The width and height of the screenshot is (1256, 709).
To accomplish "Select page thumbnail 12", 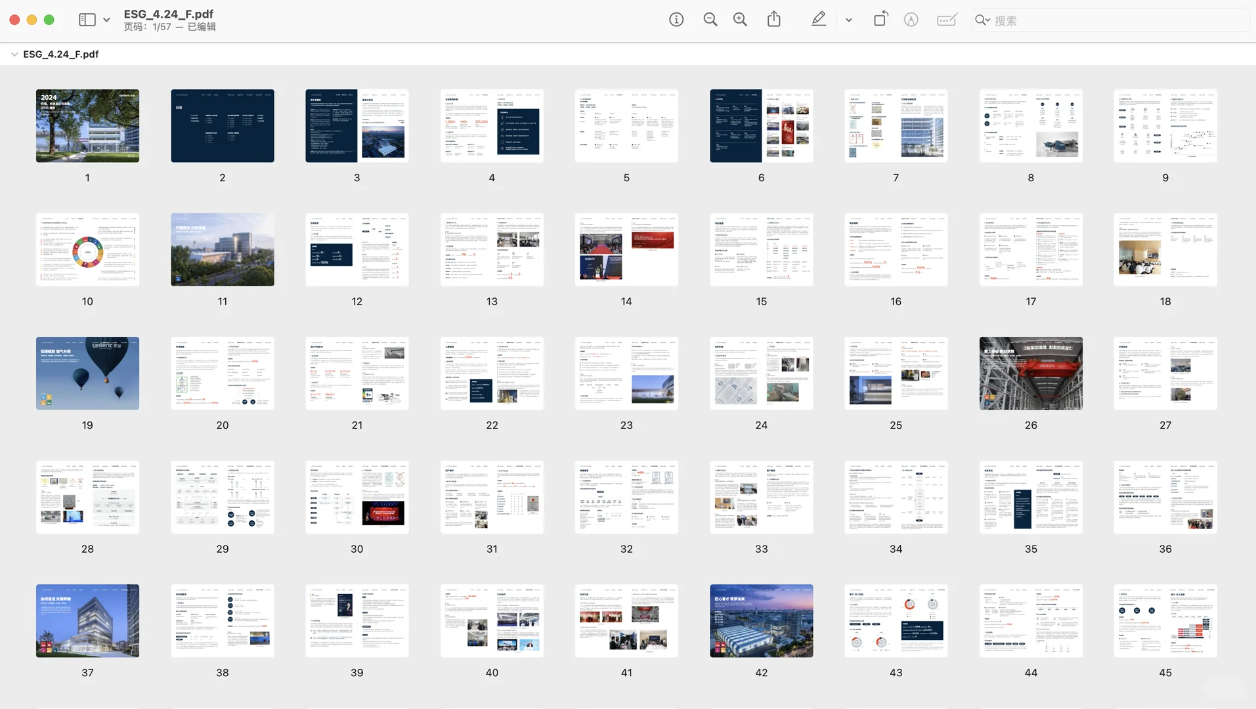I will [357, 249].
